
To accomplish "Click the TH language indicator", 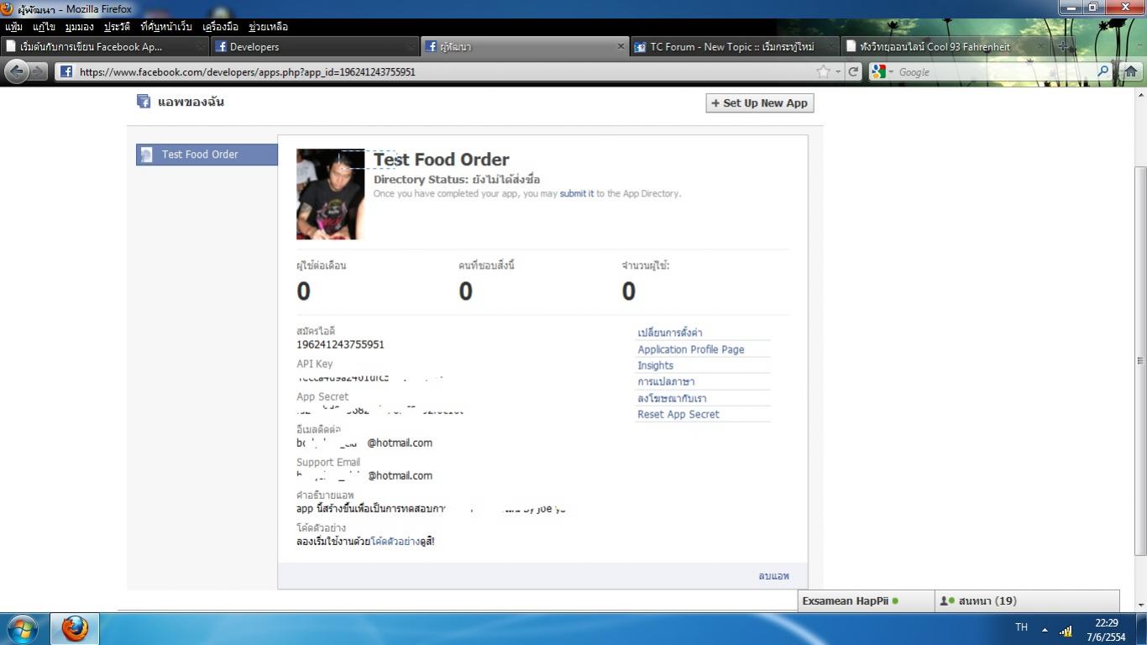I will pyautogui.click(x=1021, y=627).
